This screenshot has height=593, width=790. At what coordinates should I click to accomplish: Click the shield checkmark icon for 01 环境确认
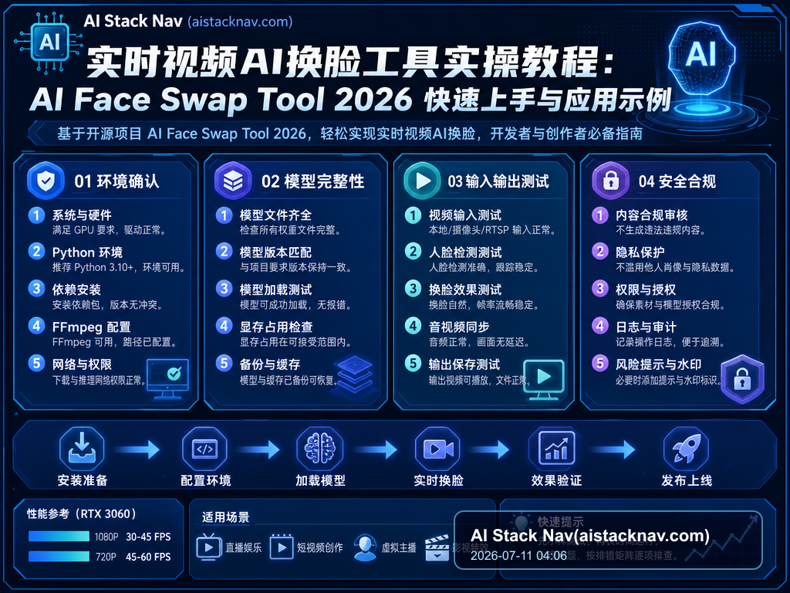(46, 181)
